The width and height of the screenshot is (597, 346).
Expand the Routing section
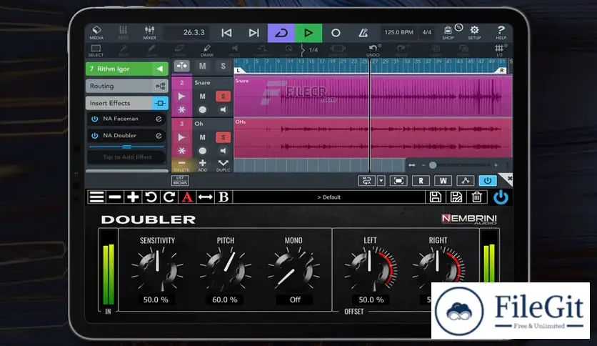[x=127, y=86]
